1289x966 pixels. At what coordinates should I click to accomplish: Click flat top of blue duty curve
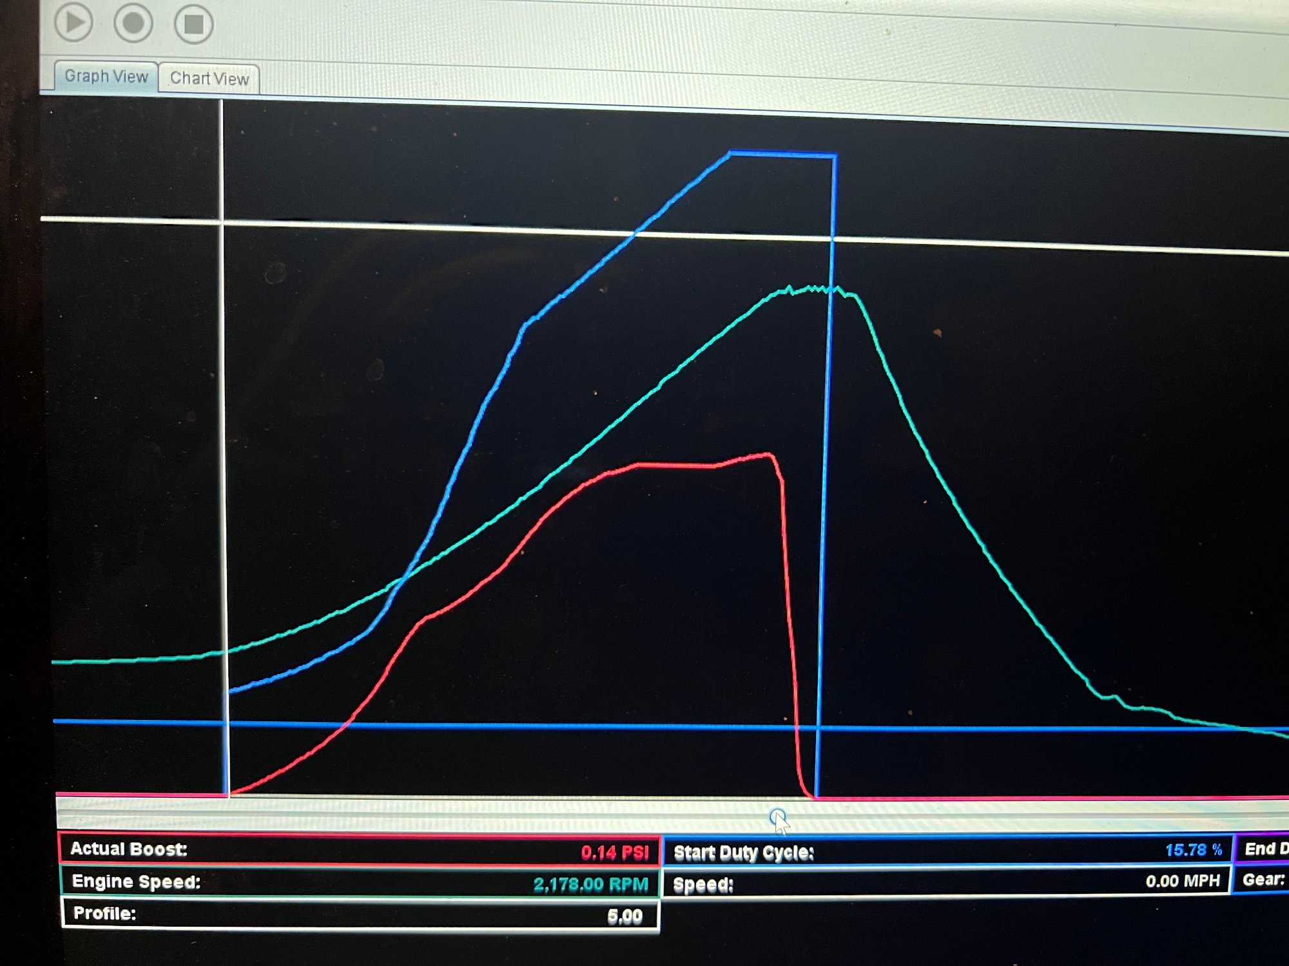coord(782,155)
